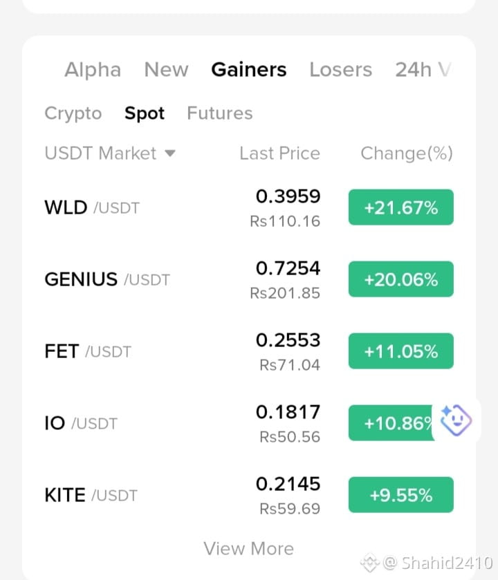
Task: Click the View More link
Action: point(248,549)
